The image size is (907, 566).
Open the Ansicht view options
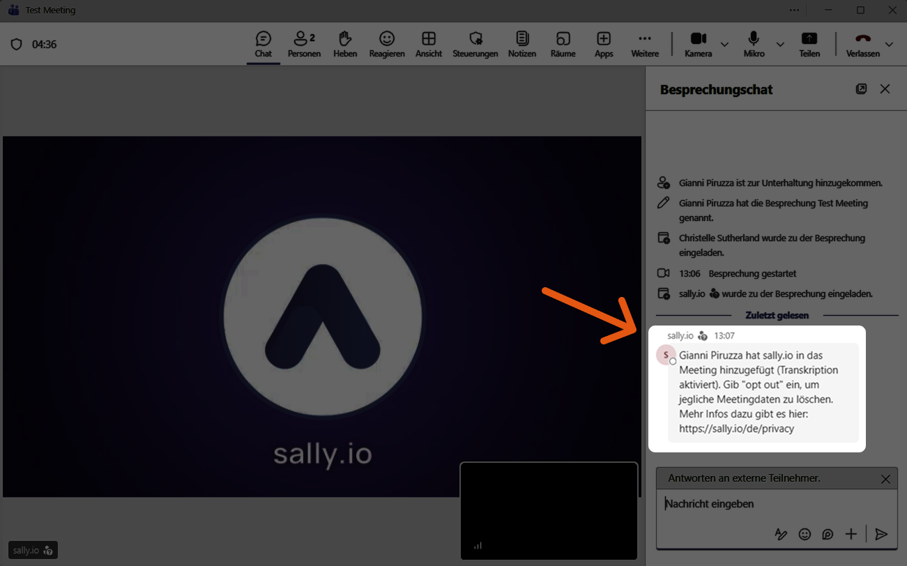429,44
